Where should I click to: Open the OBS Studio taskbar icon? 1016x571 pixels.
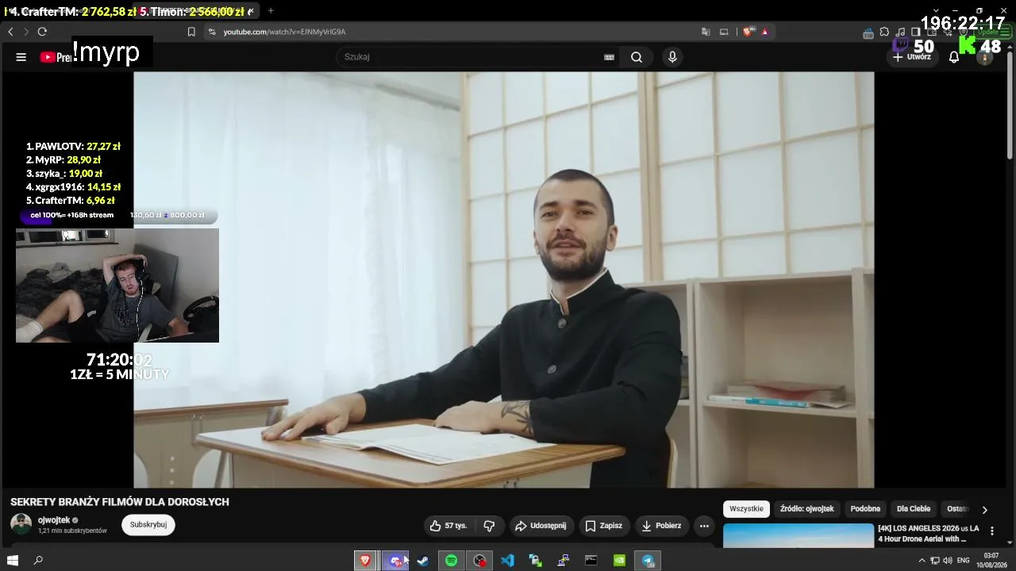pos(479,561)
